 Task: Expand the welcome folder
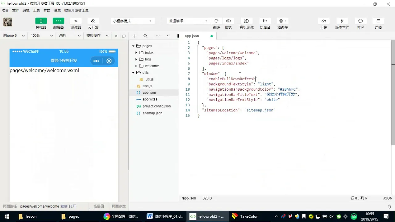136,66
